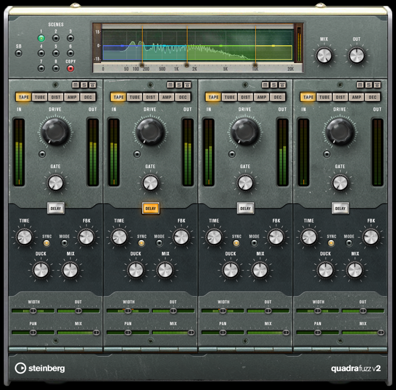Click the yellow fourth band gain handle in display

[273, 46]
